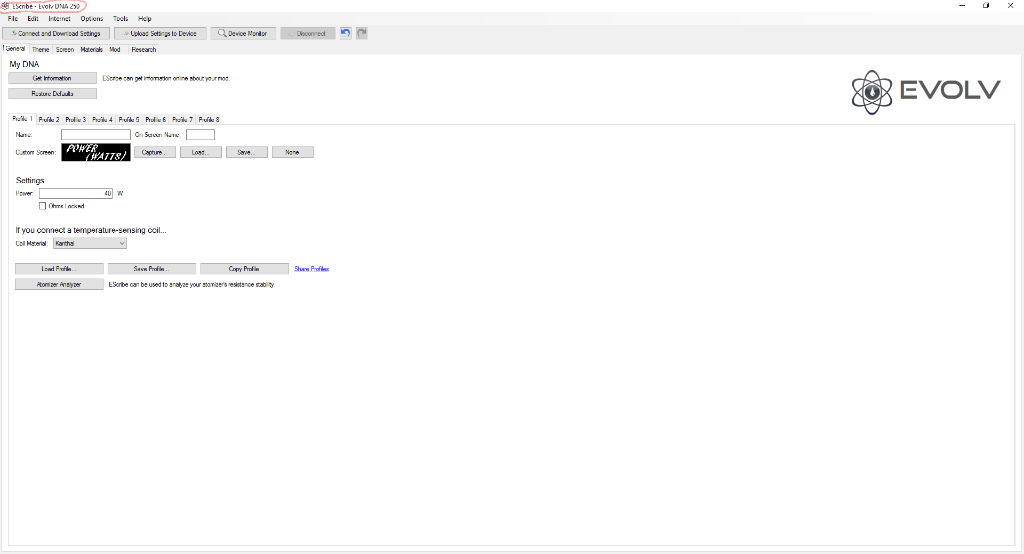Select the Profile 5 tab
1024x554 pixels.
tap(129, 120)
